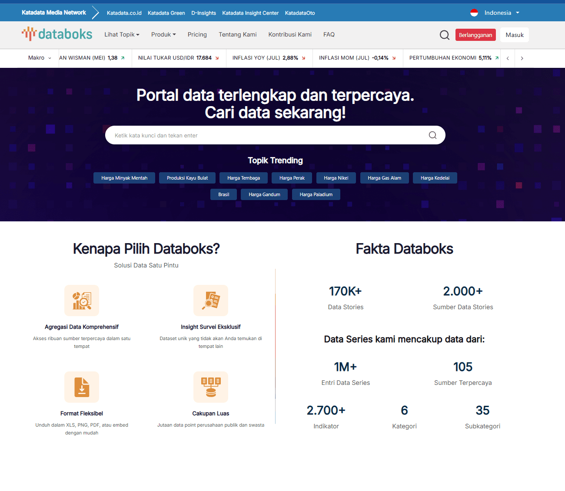Click Katadata Media Network label
The image size is (565, 491).
click(54, 13)
